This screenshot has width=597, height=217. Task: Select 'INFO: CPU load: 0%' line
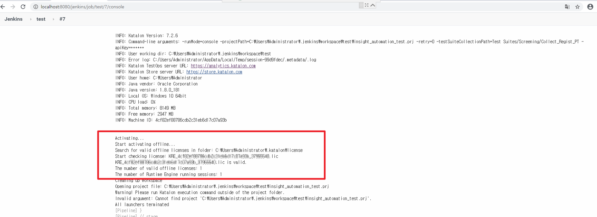135,102
